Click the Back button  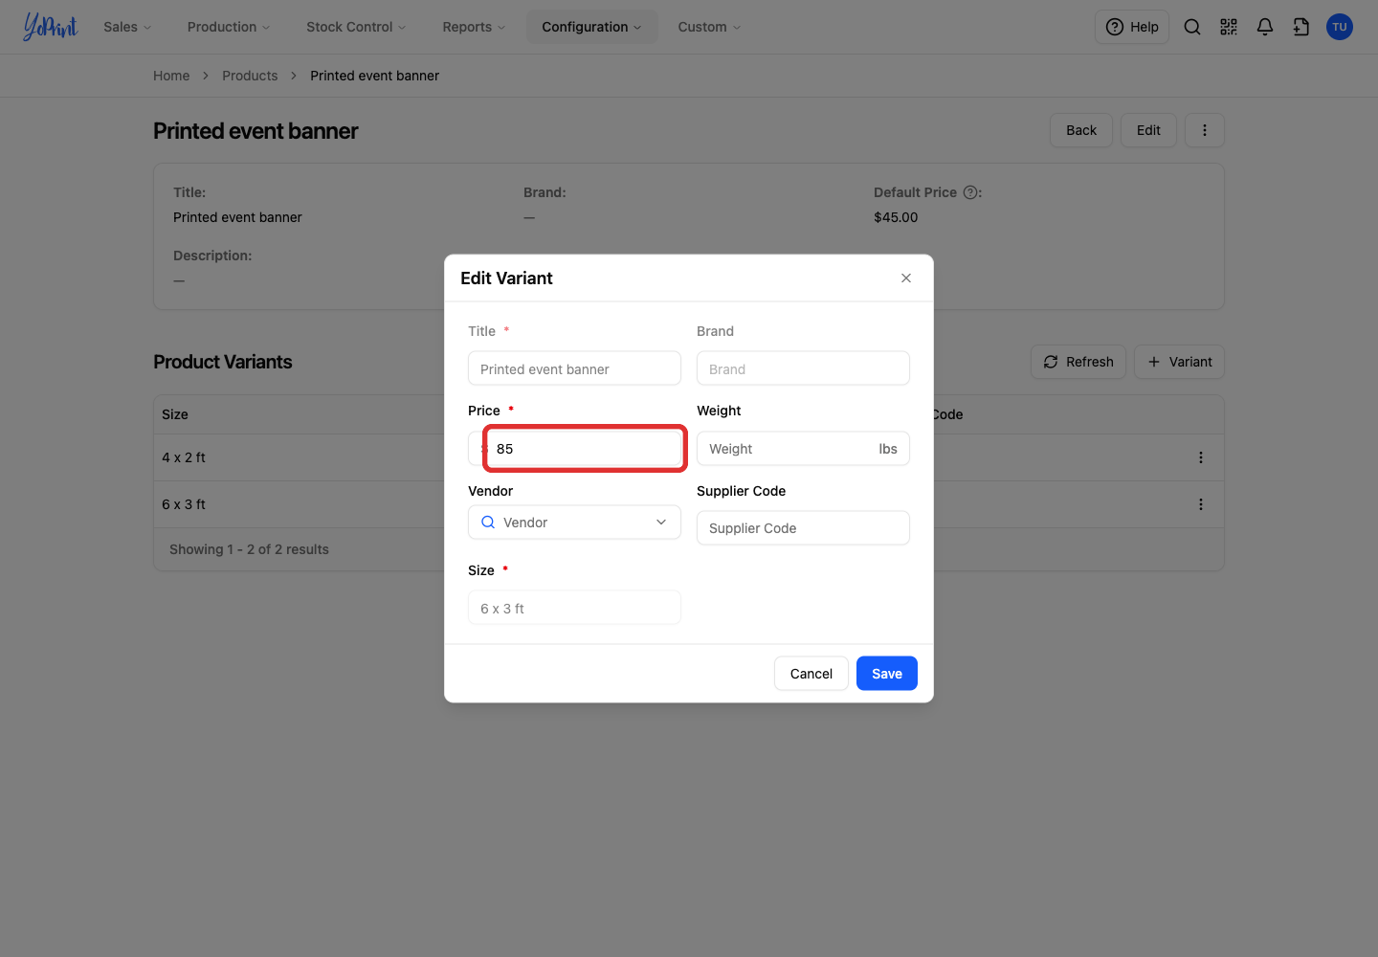coord(1081,130)
